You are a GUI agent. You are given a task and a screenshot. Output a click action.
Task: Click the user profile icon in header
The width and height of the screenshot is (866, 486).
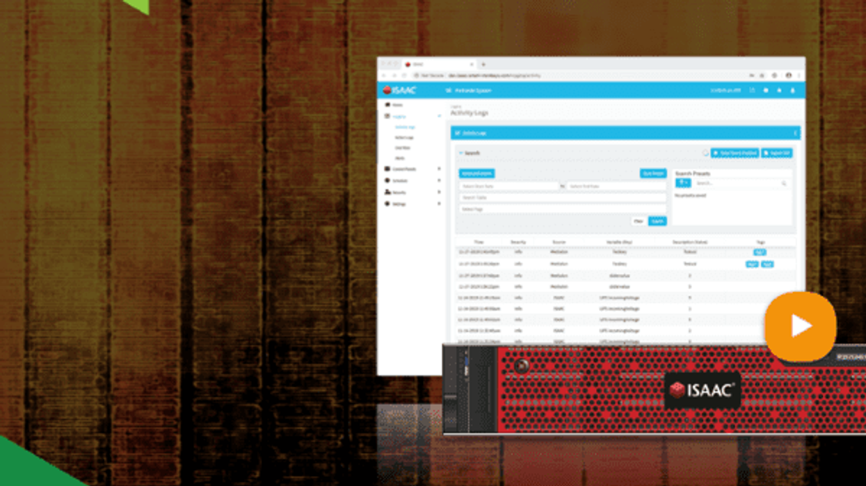point(792,90)
